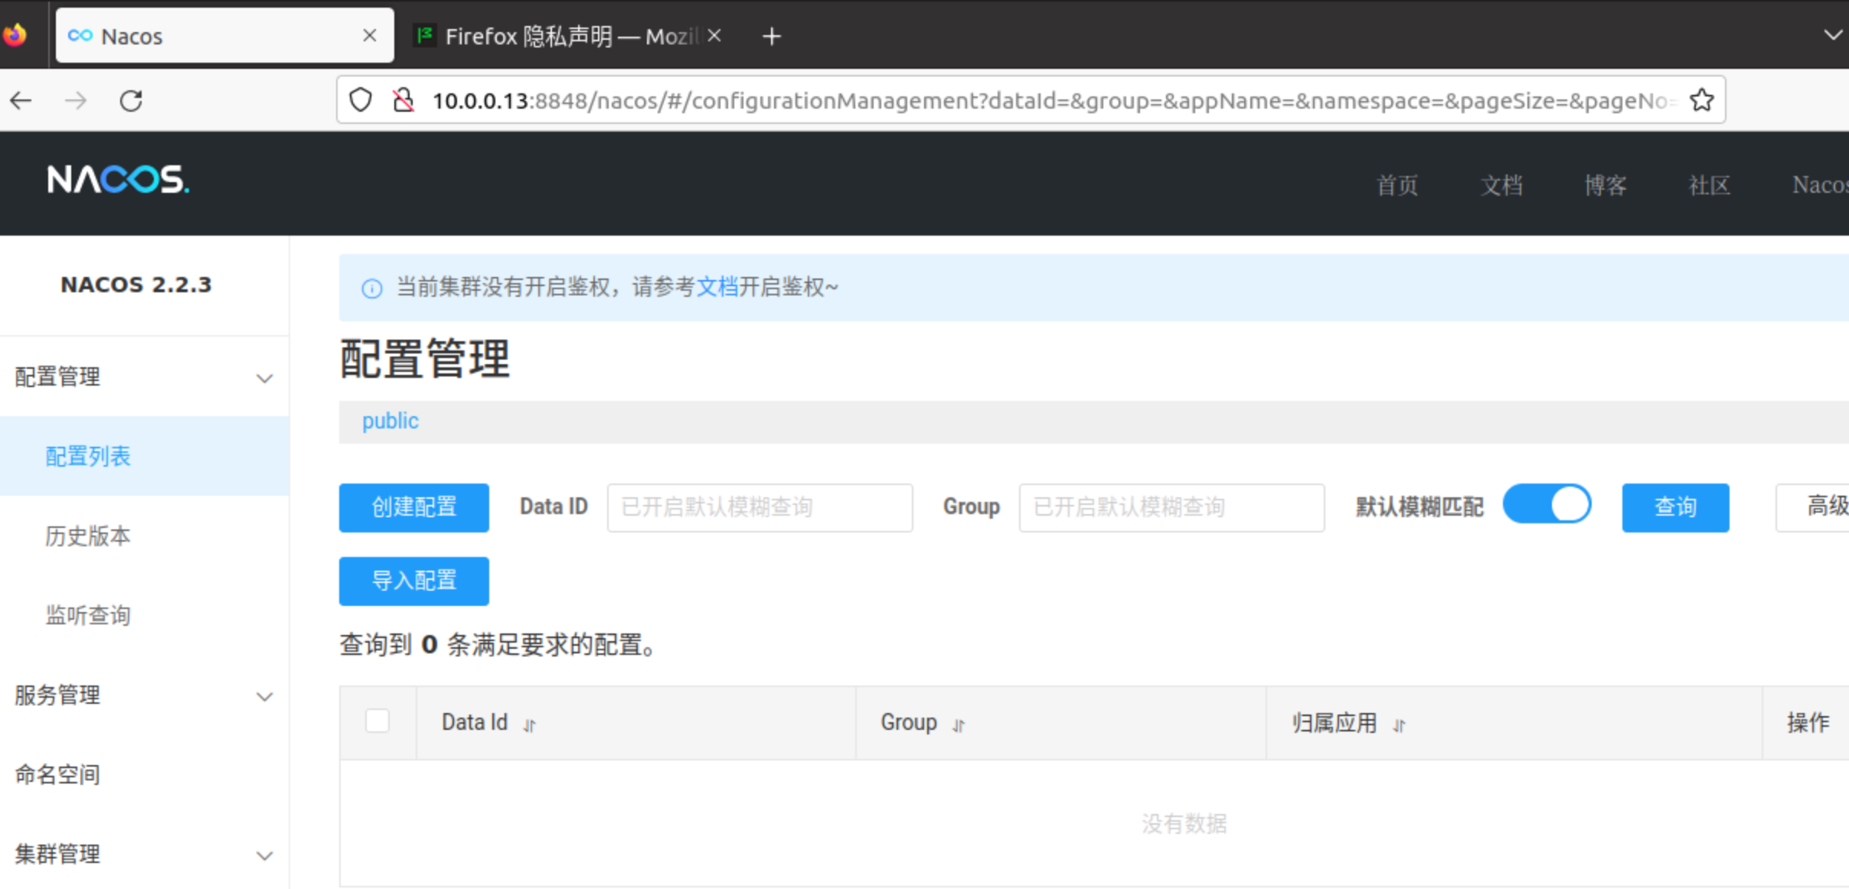Click the Data ID search input field
This screenshot has height=889, width=1849.
tap(760, 507)
